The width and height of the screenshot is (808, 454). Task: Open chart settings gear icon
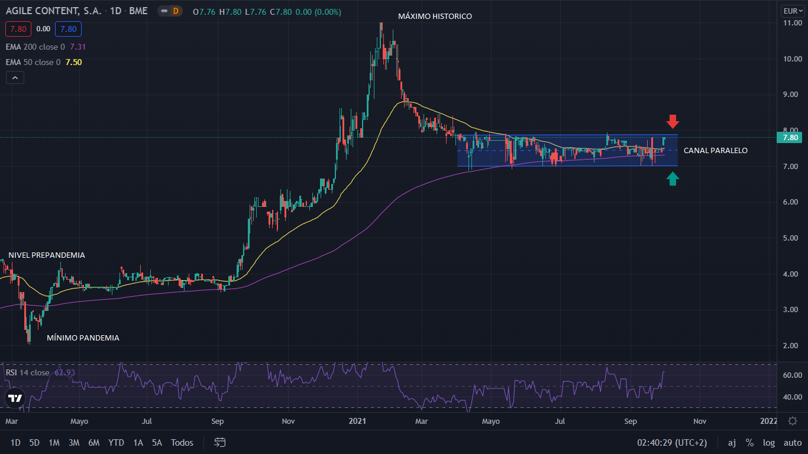point(793,421)
